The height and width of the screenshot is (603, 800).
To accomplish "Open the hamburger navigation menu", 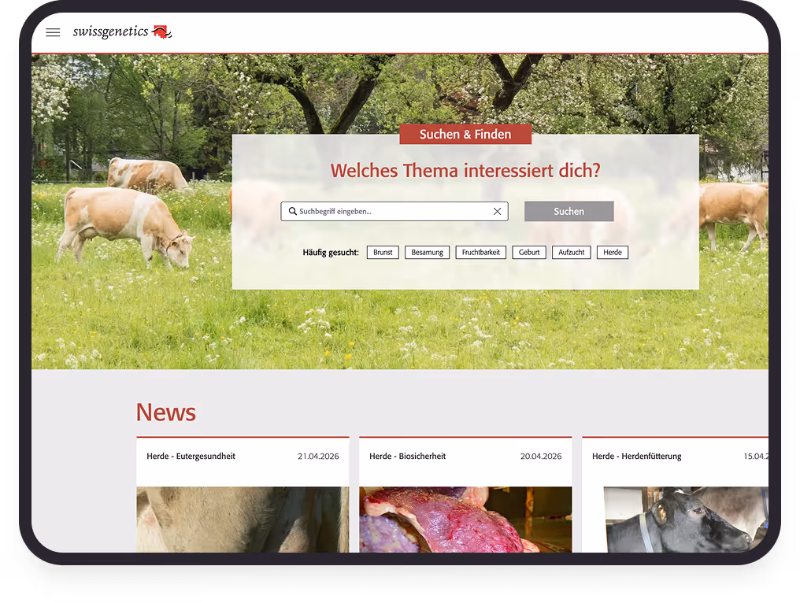I will pos(53,32).
